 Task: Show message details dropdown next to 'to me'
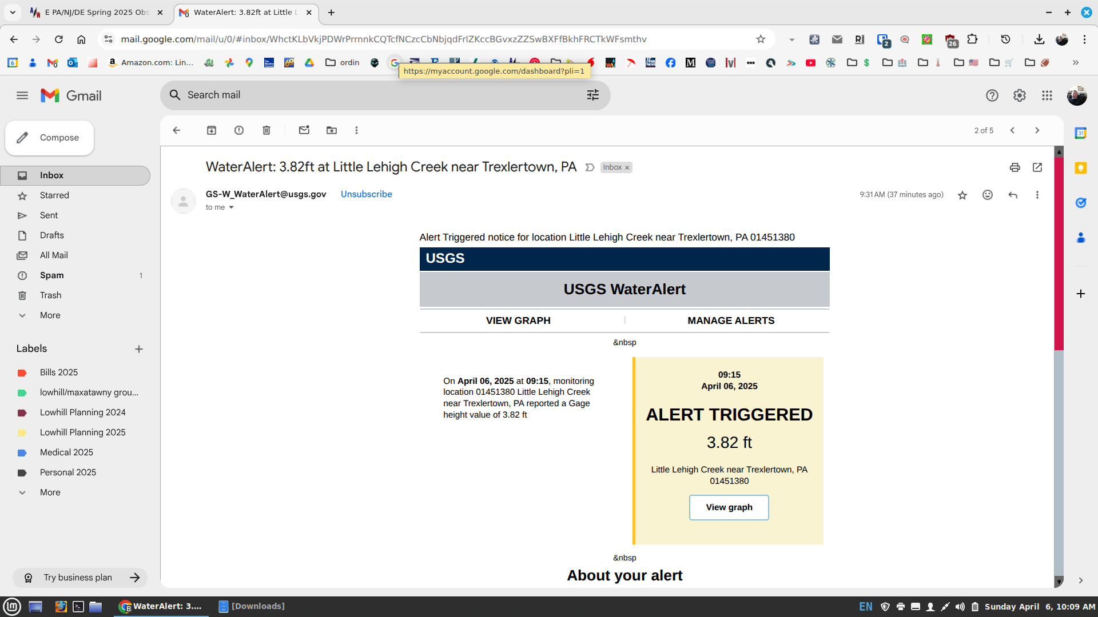tap(232, 207)
